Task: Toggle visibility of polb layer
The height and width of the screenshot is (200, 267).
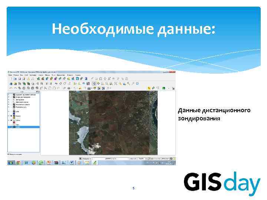Action: tap(11, 111)
